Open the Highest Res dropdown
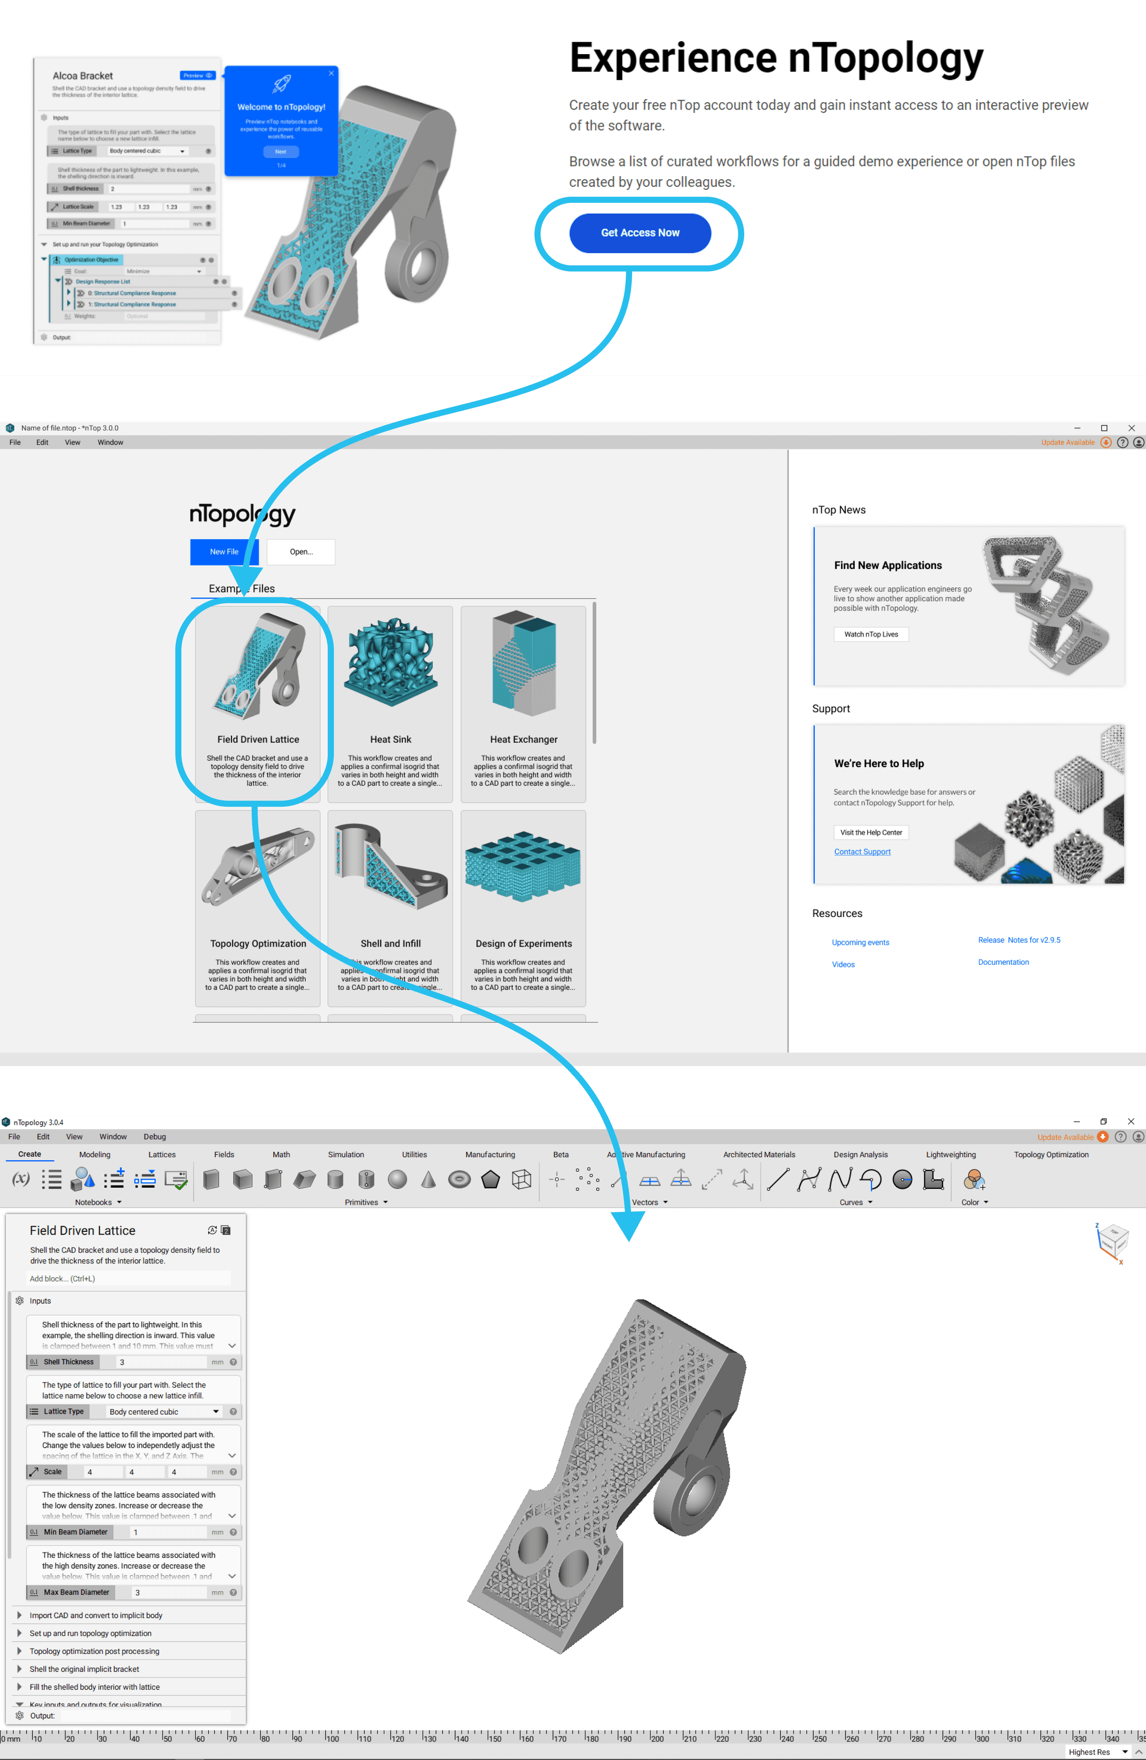 pos(1098,1752)
